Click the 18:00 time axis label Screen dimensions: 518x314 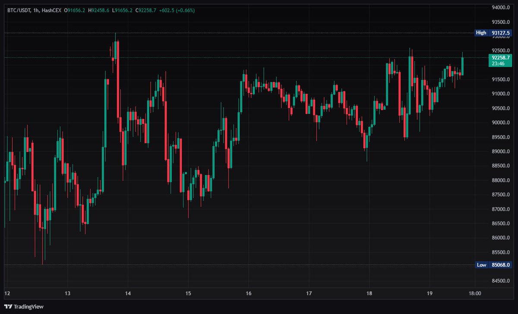pos(475,292)
